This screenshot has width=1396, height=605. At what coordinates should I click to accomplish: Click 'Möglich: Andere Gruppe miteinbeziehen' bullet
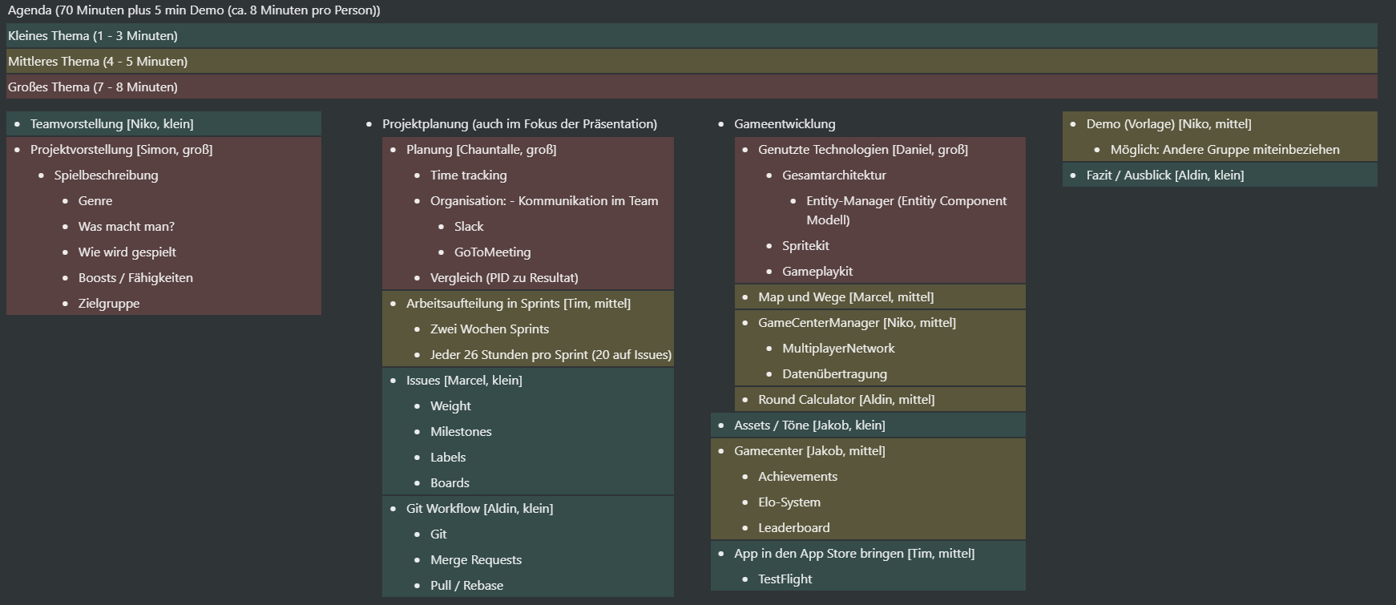click(x=1225, y=150)
